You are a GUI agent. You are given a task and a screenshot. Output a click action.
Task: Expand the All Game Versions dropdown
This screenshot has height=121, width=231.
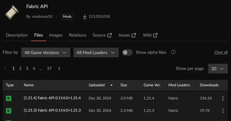click(46, 52)
